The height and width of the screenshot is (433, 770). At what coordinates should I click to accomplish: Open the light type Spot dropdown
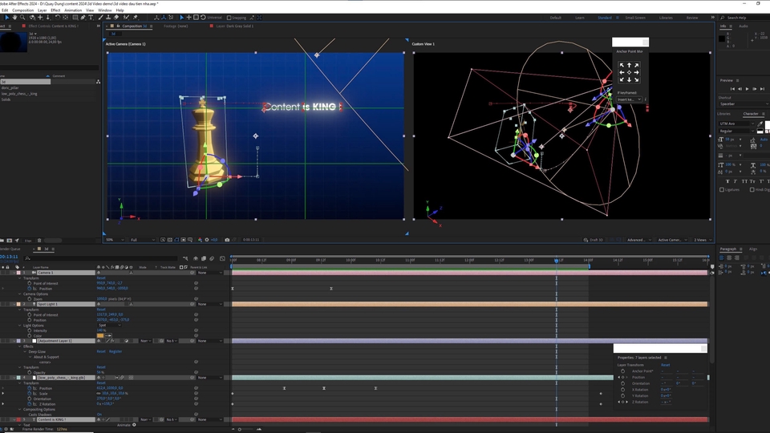109,325
